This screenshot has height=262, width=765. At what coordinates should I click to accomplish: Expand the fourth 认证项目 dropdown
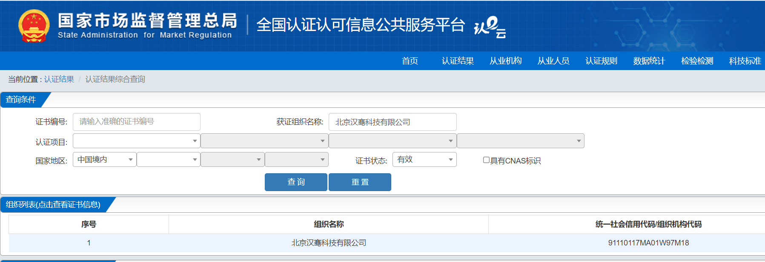pos(521,141)
